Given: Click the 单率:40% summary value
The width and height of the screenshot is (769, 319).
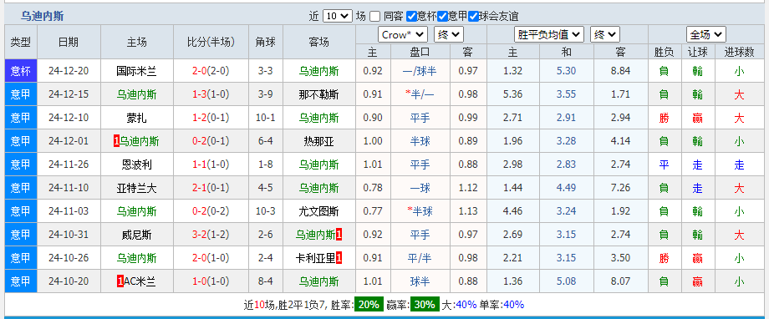Looking at the screenshot, I should coord(502,304).
